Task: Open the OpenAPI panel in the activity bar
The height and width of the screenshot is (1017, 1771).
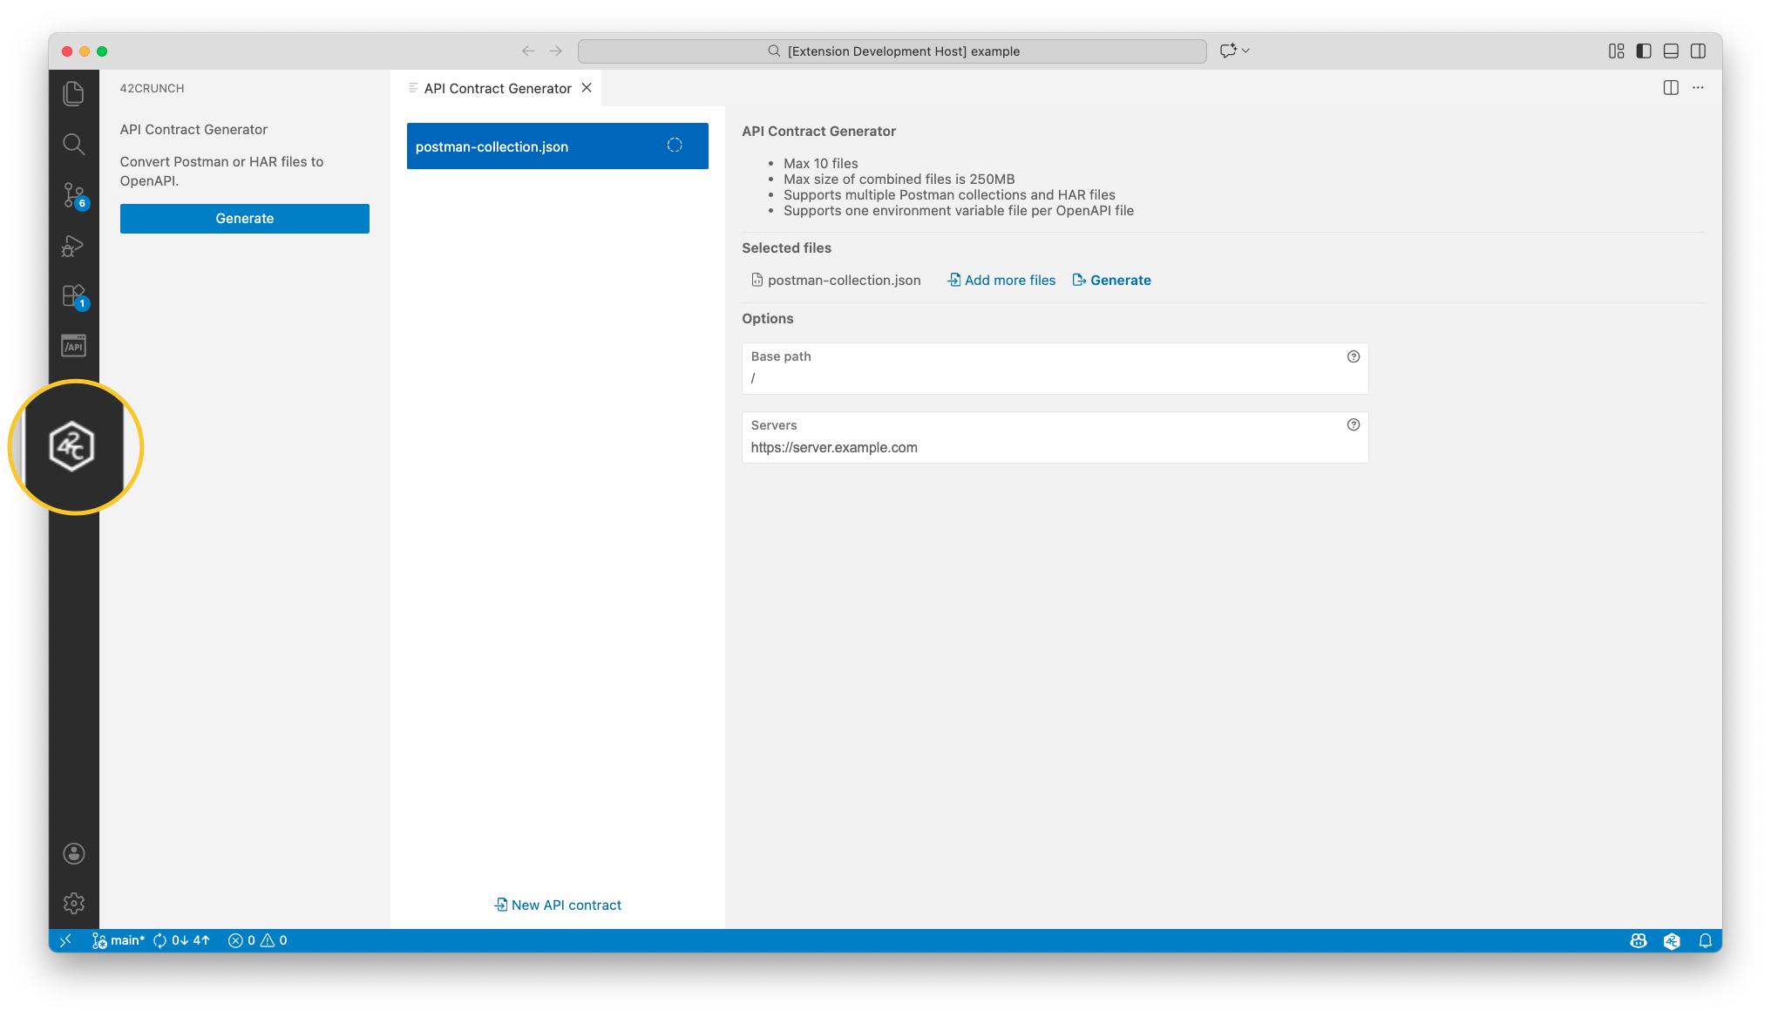Action: (x=73, y=345)
